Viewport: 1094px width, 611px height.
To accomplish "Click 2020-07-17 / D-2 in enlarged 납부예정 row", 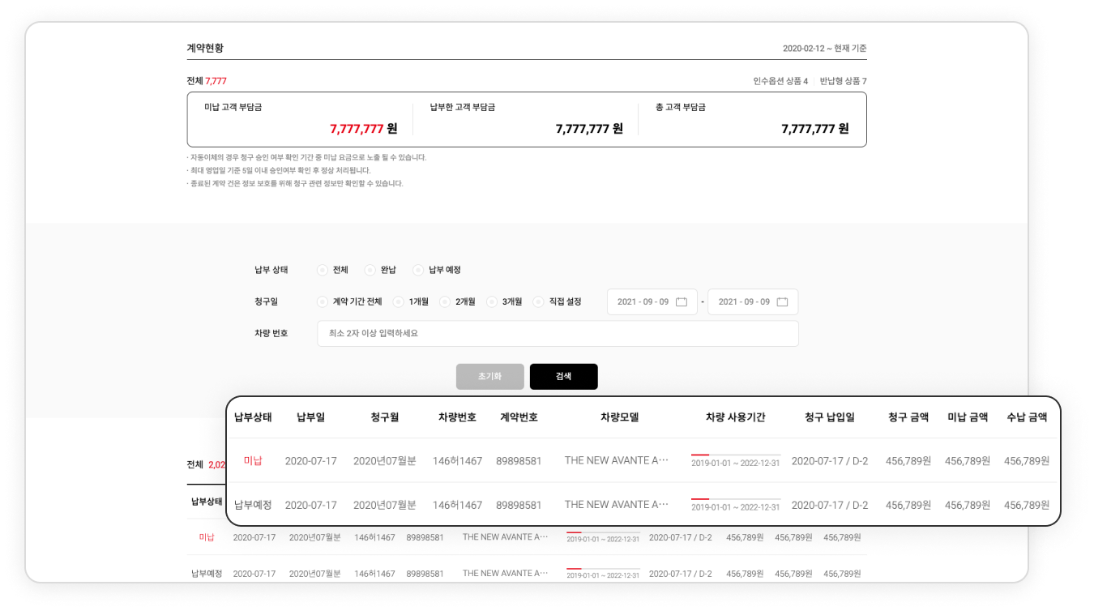I will pos(830,505).
